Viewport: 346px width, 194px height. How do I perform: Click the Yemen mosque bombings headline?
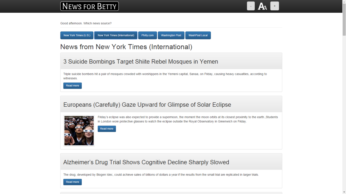pyautogui.click(x=141, y=62)
